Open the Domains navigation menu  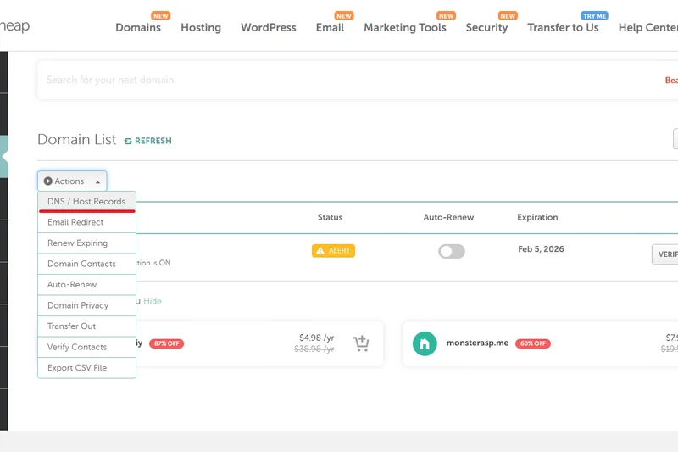(x=138, y=27)
